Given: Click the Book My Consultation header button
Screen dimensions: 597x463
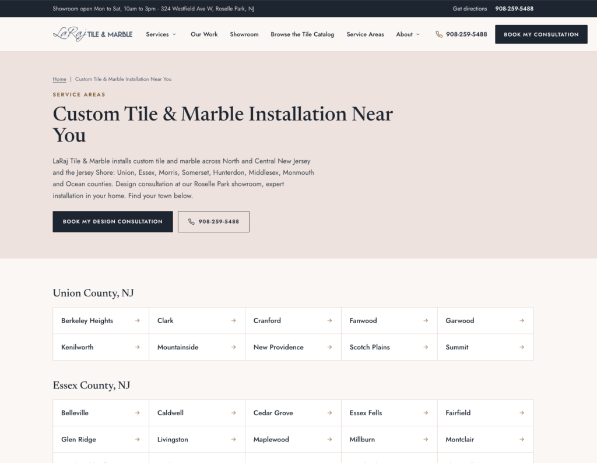Looking at the screenshot, I should 541,34.
